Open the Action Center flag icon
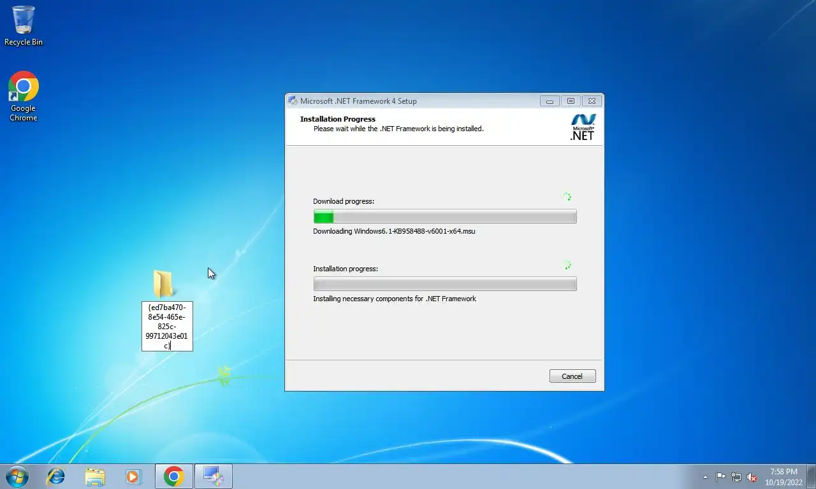Image resolution: width=816 pixels, height=489 pixels. coord(720,477)
